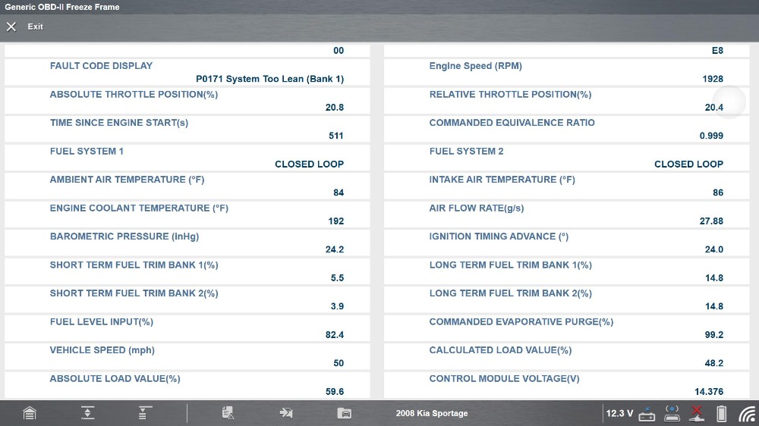Screen dimensions: 759x426
Task: Select the COMMANDED EVAPORATIVE PURGE row
Action: point(567,328)
